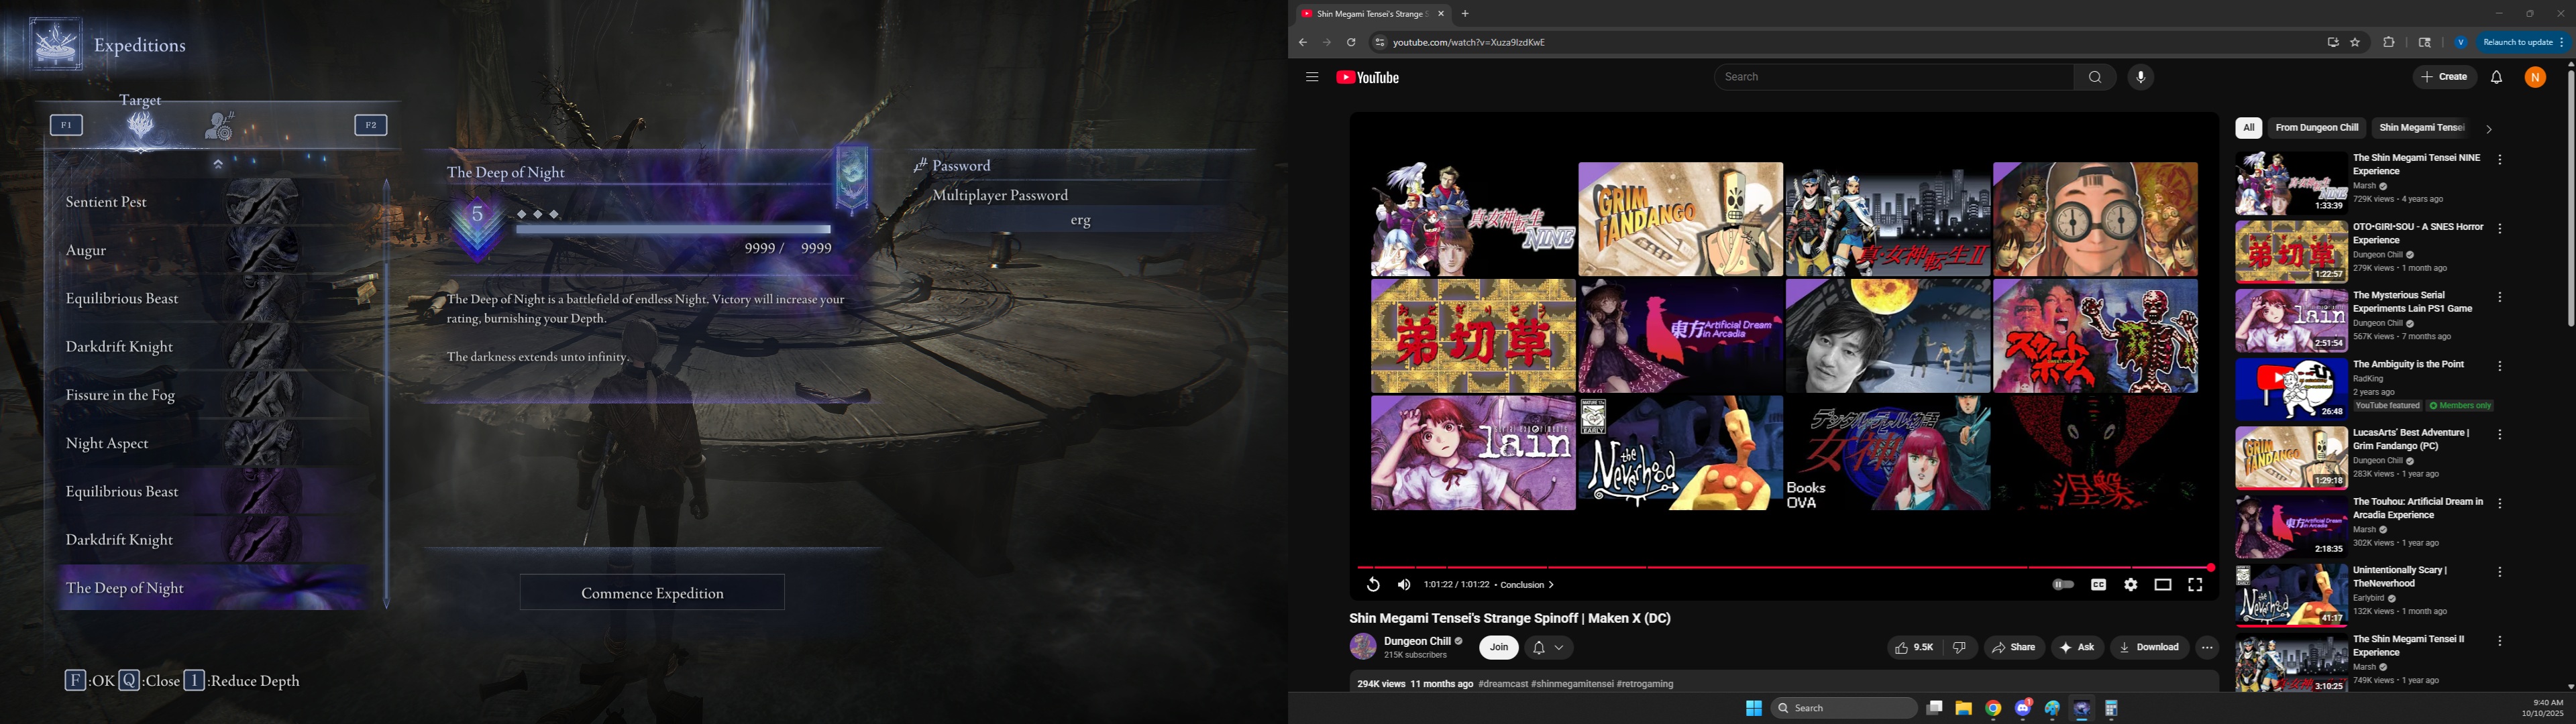Open YouTube notifications bell in header
Image resolution: width=2576 pixels, height=724 pixels.
pos(2496,77)
